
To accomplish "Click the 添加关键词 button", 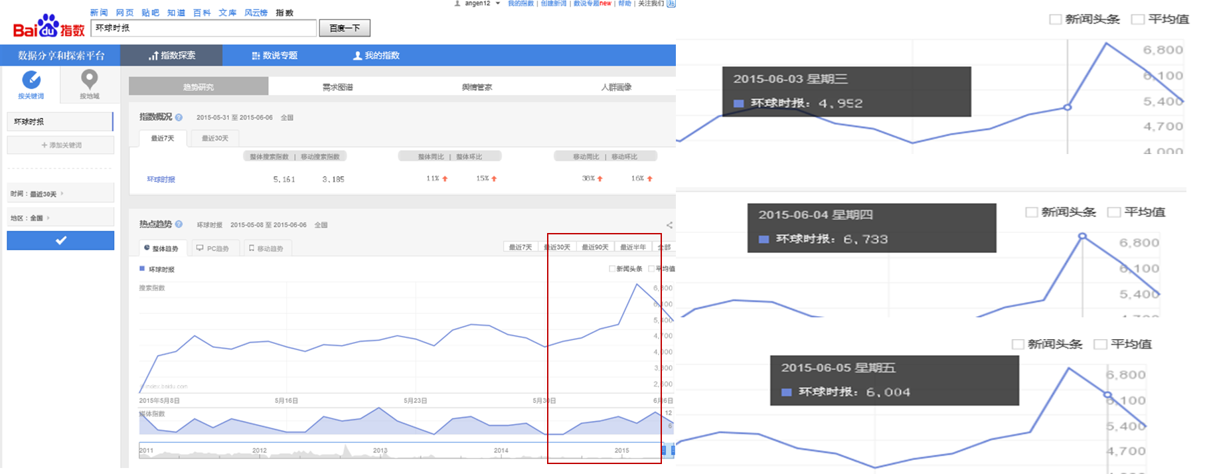I will pos(60,145).
